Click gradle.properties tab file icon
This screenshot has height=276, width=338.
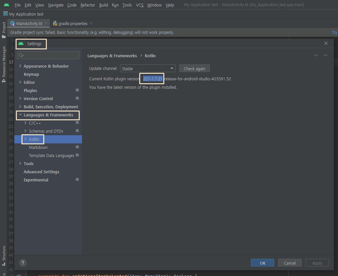tap(55, 23)
